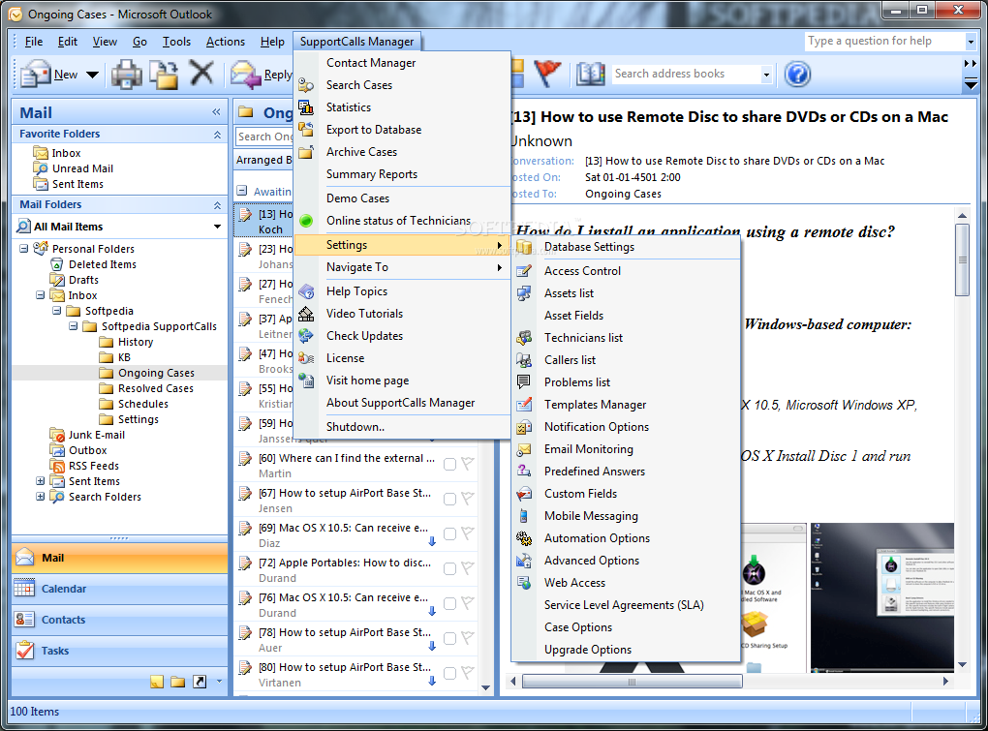
Task: Open the Tools menu
Action: [x=176, y=42]
